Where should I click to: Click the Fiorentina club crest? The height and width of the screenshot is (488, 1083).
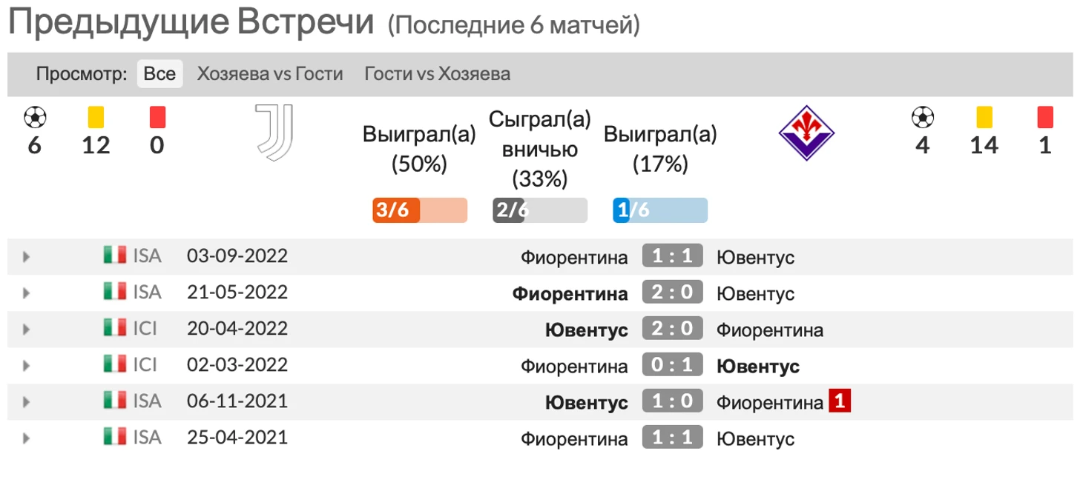click(806, 133)
